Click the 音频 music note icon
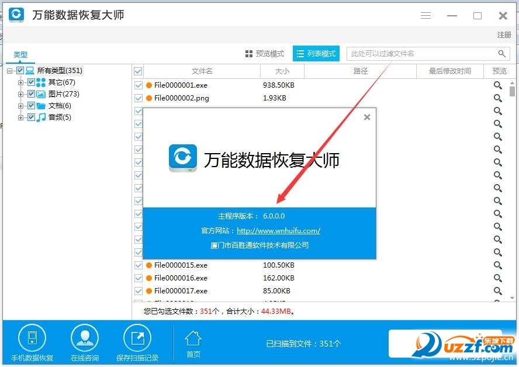The height and width of the screenshot is (367, 519). (41, 117)
